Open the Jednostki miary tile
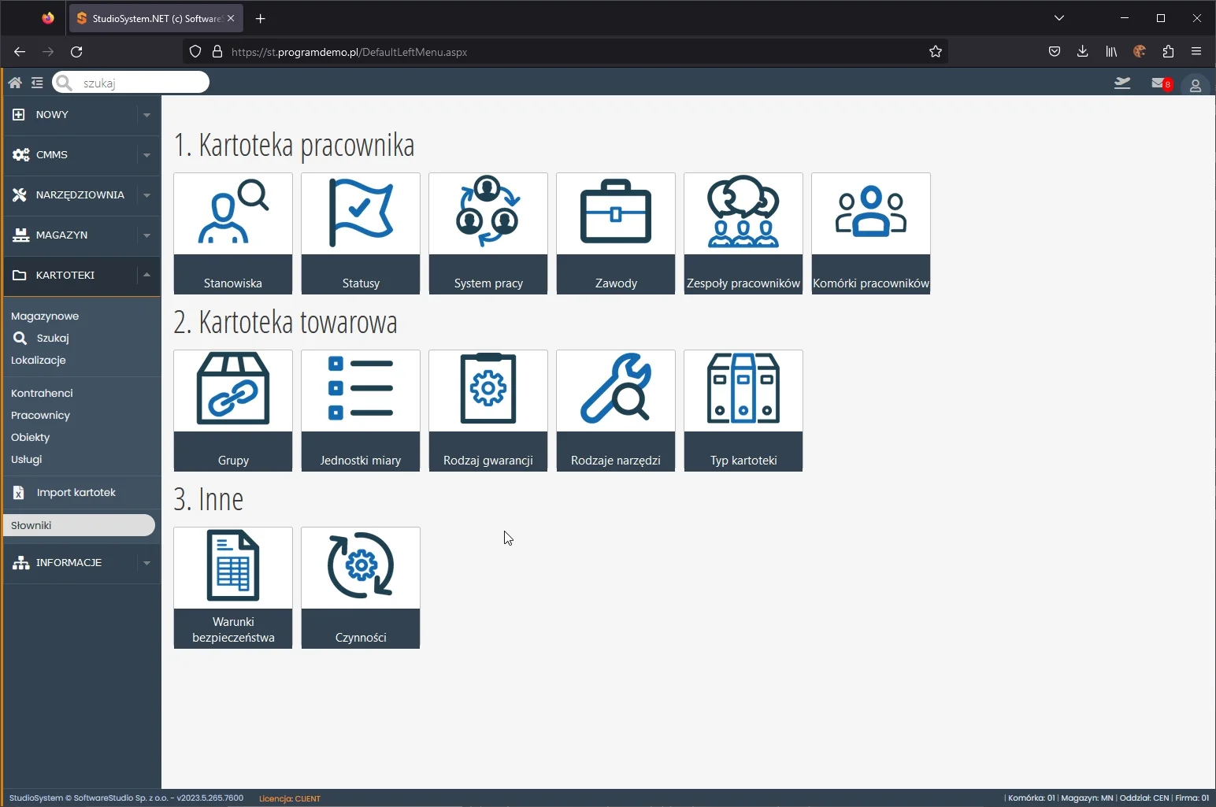1216x807 pixels. (361, 410)
